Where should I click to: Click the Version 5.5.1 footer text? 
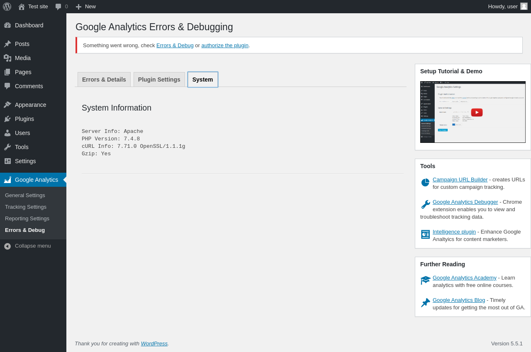point(507,344)
